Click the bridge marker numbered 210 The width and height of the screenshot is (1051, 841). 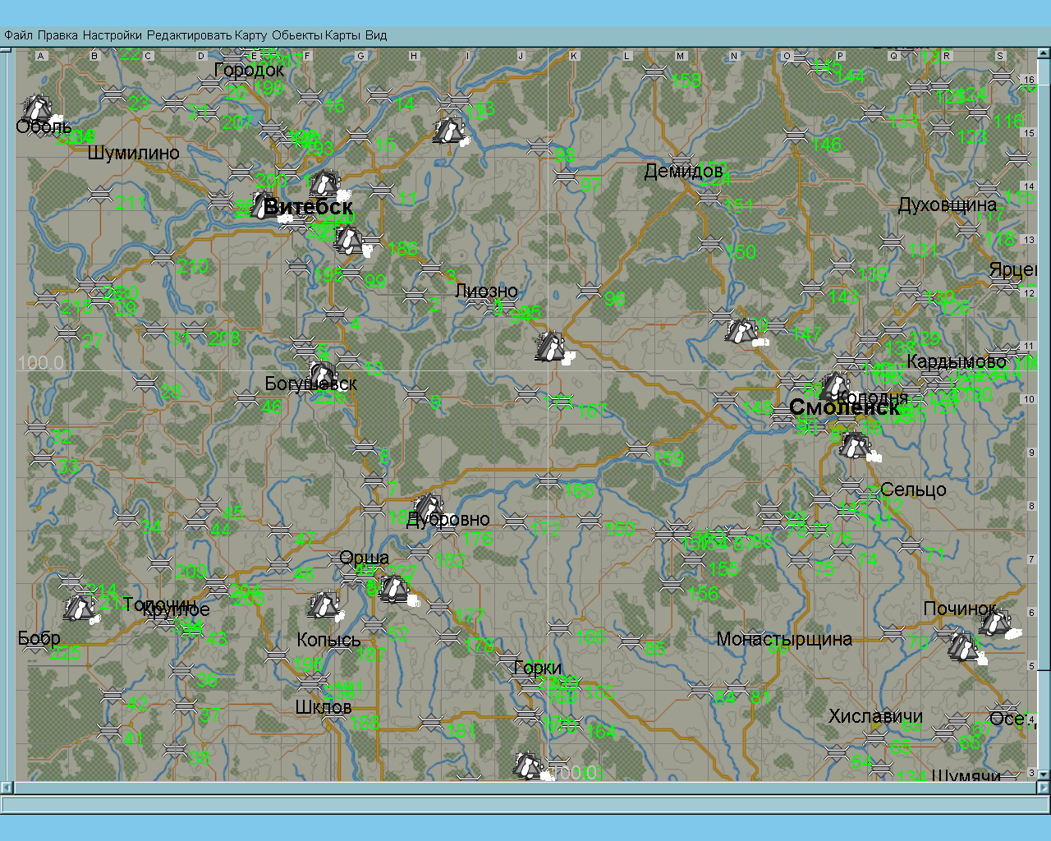click(x=163, y=259)
